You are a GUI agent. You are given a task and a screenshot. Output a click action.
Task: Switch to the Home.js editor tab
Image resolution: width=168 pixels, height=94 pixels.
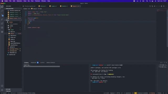point(43,6)
